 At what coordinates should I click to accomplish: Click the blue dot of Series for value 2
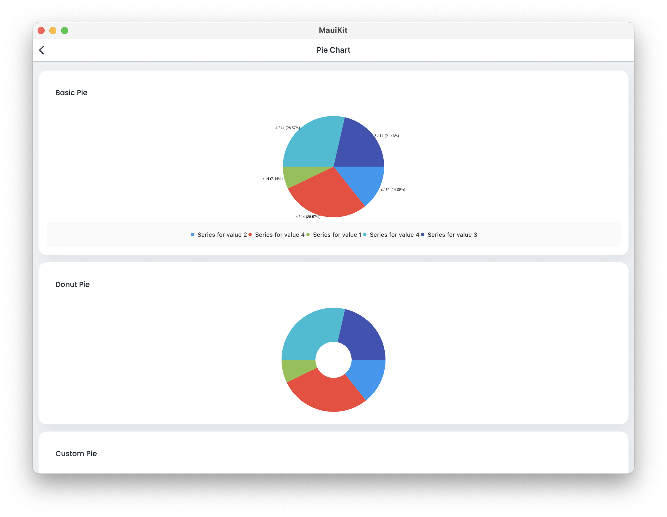click(x=192, y=235)
